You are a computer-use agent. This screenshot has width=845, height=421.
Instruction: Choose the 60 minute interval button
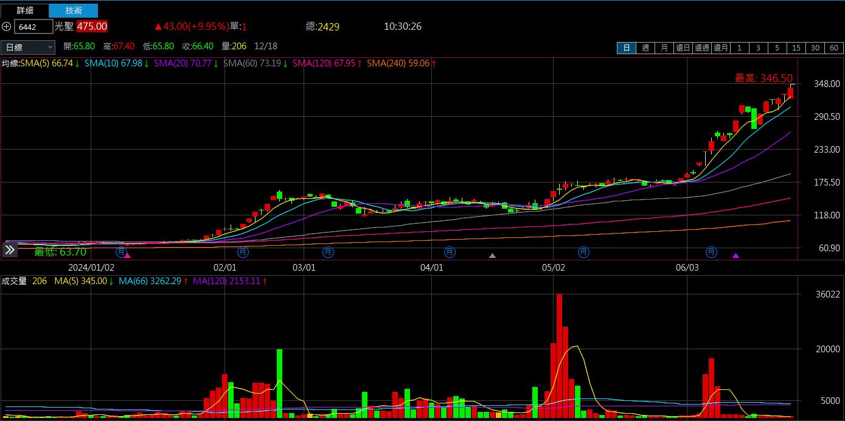pos(833,48)
